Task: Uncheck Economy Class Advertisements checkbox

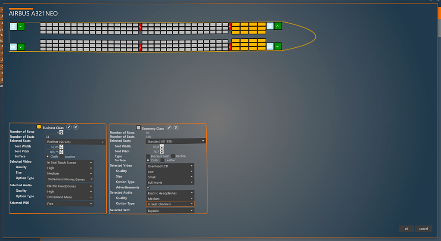Action: tap(148, 187)
